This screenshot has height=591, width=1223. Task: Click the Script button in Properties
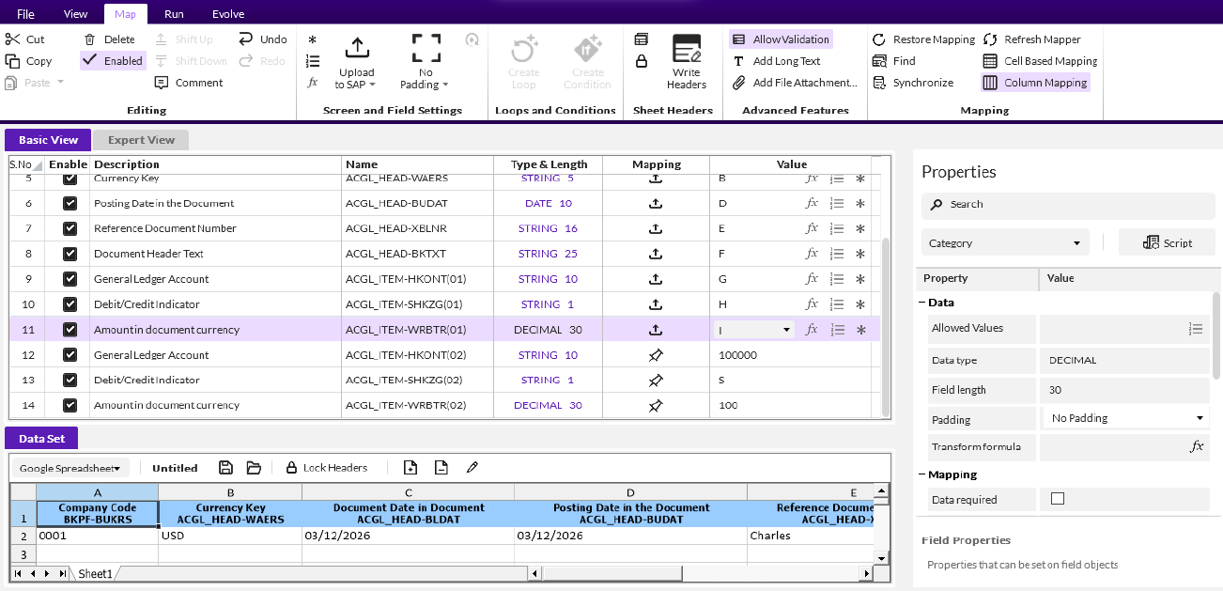click(1167, 242)
